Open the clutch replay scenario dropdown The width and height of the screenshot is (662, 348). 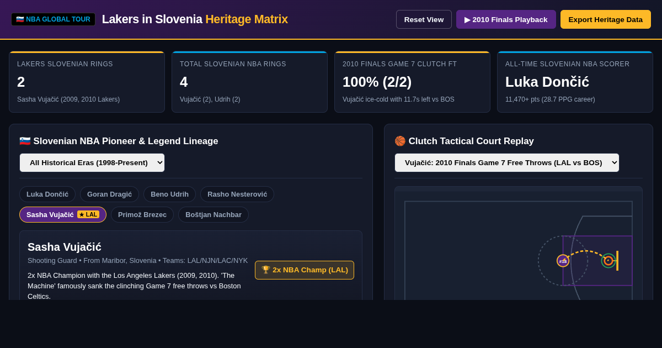click(507, 162)
